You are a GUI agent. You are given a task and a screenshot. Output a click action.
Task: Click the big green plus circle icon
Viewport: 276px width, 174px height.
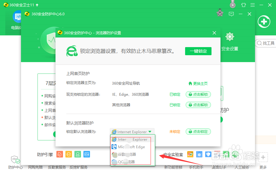click(264, 22)
